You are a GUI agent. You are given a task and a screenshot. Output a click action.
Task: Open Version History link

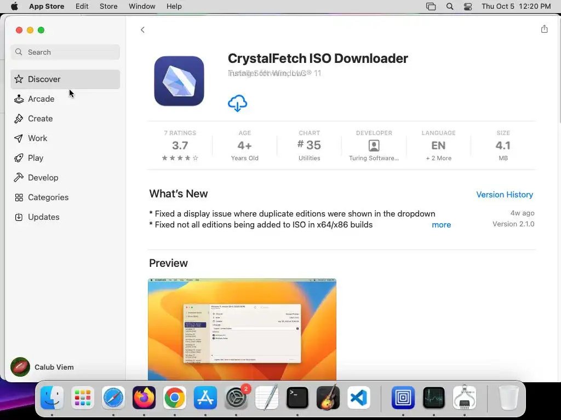tap(505, 195)
